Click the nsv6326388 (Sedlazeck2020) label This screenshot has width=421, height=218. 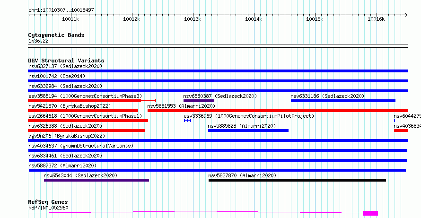coord(65,126)
